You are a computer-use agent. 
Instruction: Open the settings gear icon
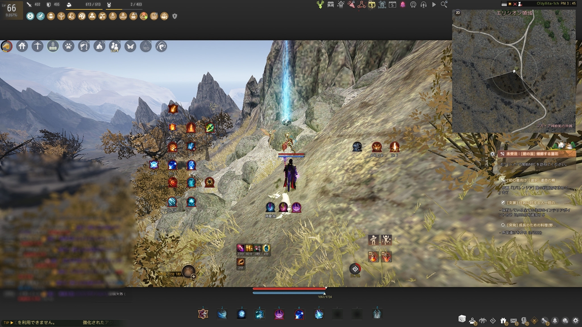pos(575,320)
